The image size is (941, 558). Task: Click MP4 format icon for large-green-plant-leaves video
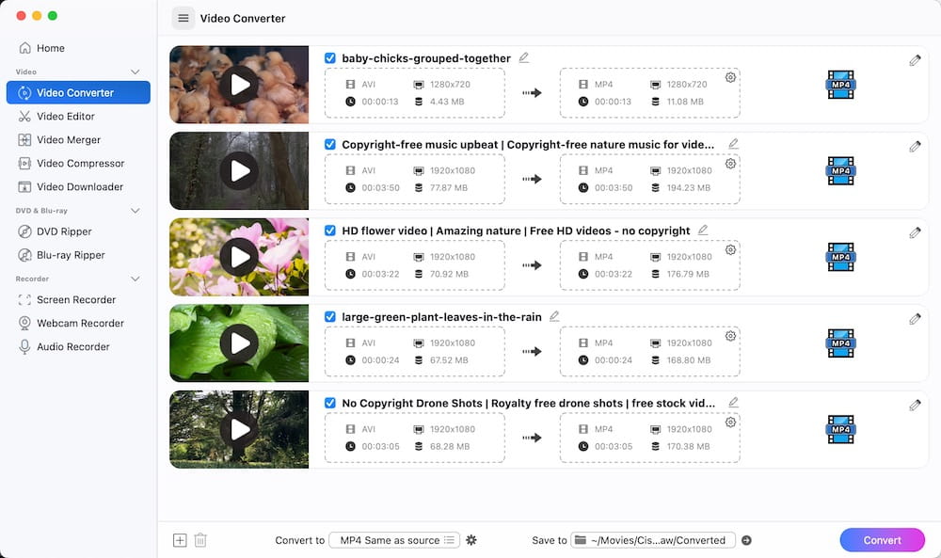pos(840,343)
